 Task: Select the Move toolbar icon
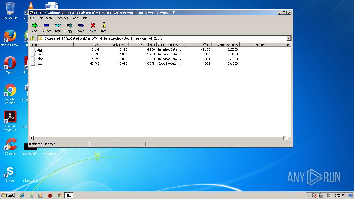pyautogui.click(x=80, y=27)
